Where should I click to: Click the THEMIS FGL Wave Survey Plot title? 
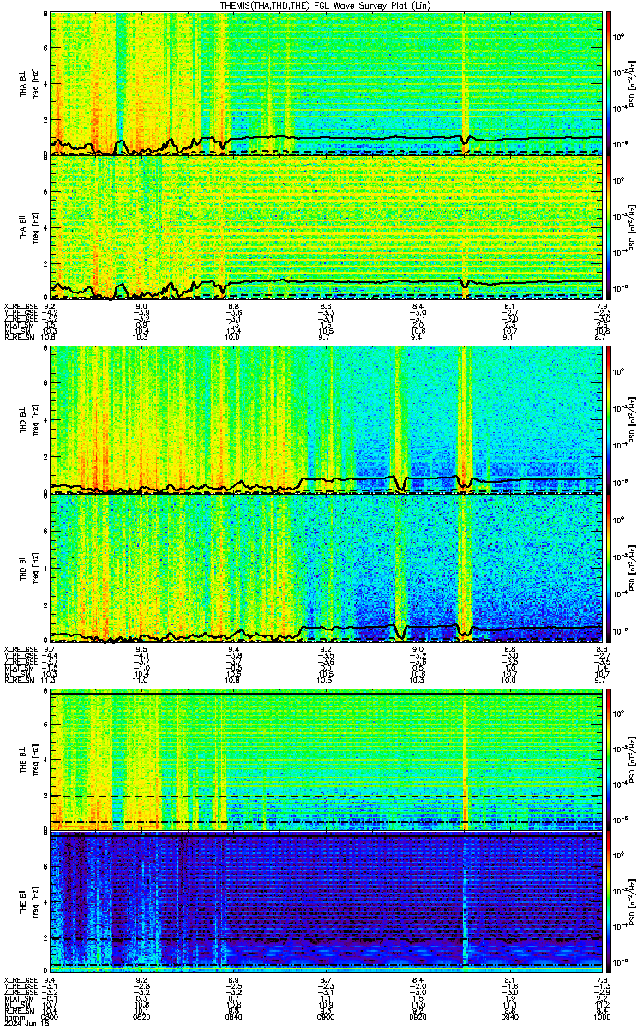[325, 5]
